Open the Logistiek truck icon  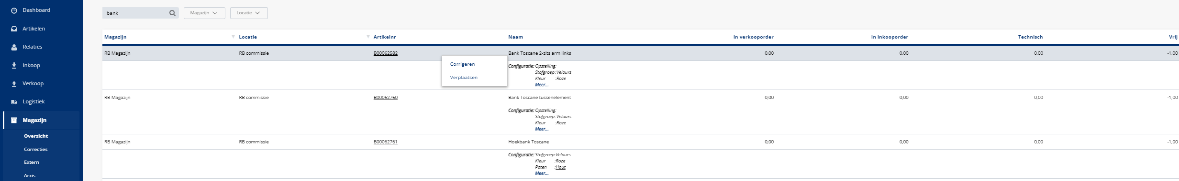[14, 101]
